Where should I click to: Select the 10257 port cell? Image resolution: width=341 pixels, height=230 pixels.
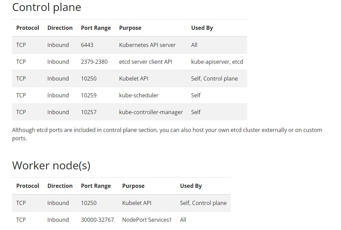[x=89, y=112]
